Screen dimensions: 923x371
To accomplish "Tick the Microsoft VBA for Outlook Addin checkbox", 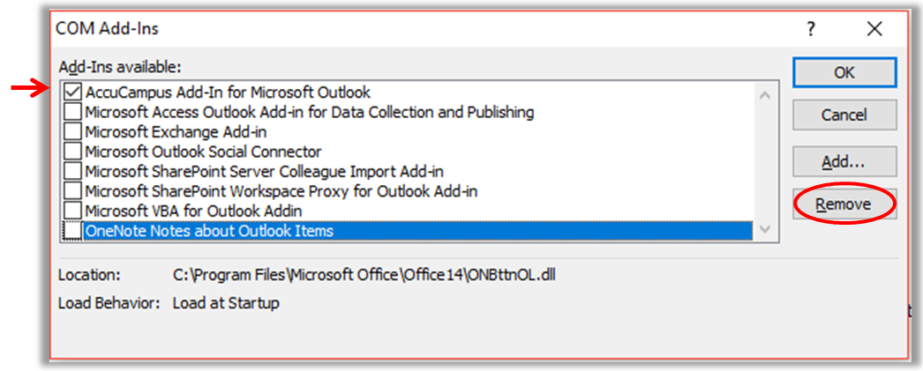I will coord(73,211).
